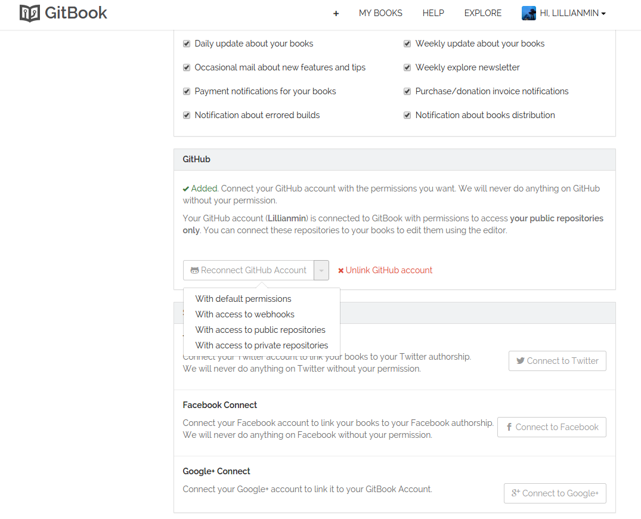This screenshot has width=641, height=519.
Task: Click the Reconnect GitHub Account button
Action: [x=249, y=270]
